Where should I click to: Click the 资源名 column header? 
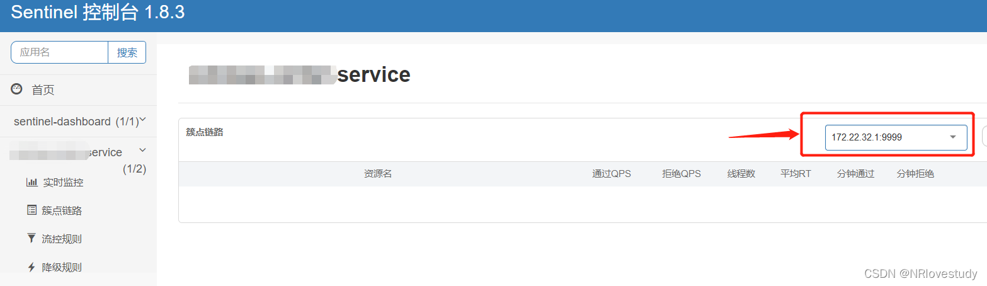(378, 174)
